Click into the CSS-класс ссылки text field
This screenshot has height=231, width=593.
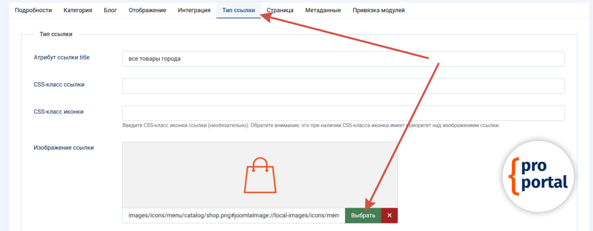(343, 86)
